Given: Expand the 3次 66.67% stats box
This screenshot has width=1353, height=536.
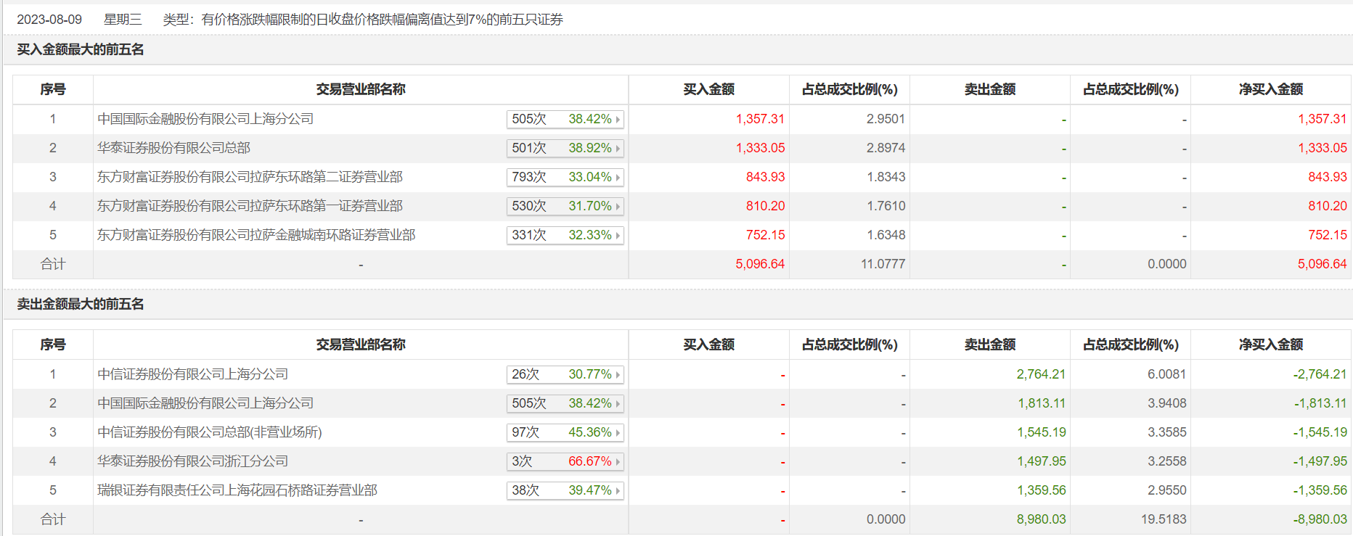Looking at the screenshot, I should pos(565,461).
